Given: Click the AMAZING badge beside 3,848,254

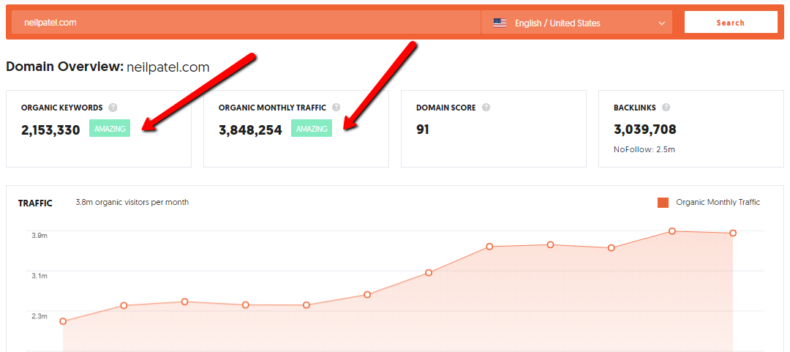Looking at the screenshot, I should tap(312, 129).
